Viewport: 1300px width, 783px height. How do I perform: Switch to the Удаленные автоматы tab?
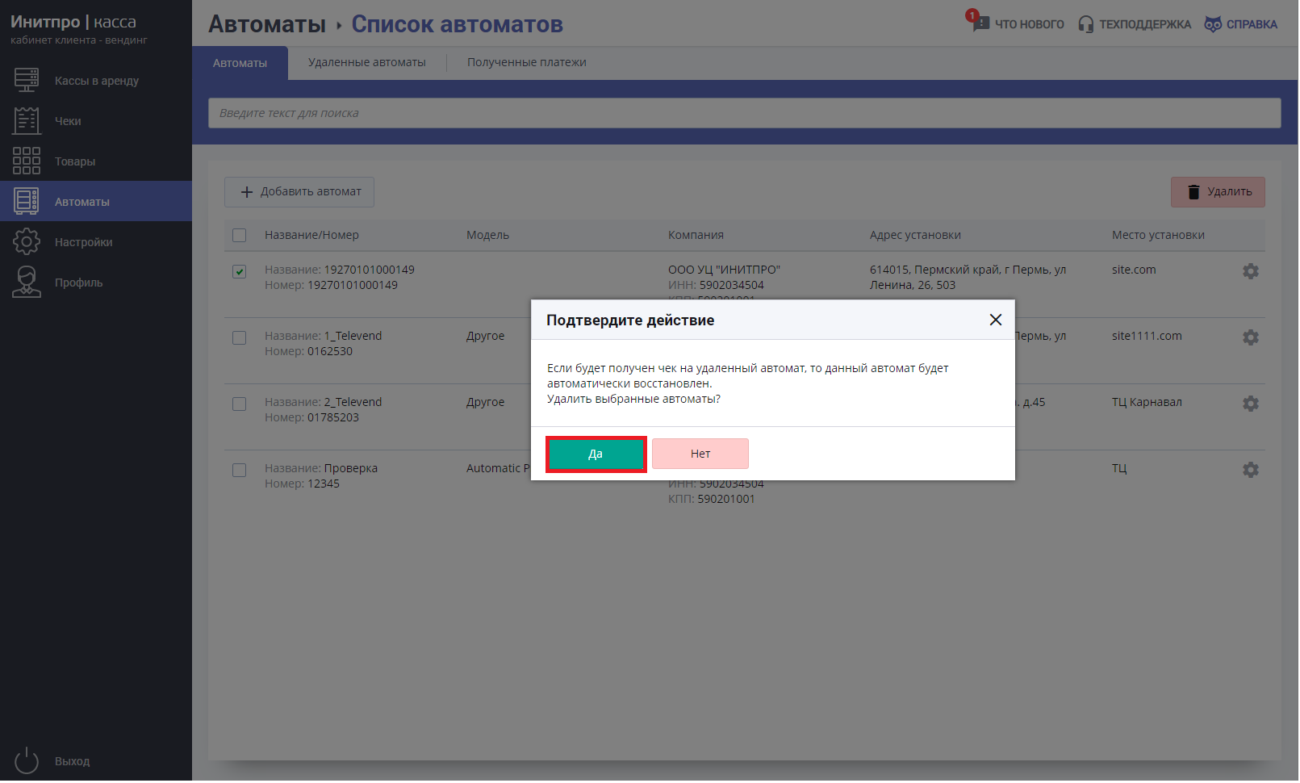pyautogui.click(x=366, y=62)
